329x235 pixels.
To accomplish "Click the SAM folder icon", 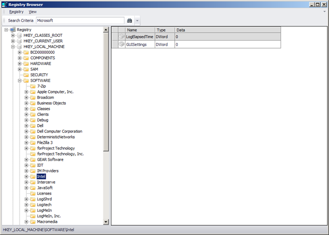I will 26,69.
